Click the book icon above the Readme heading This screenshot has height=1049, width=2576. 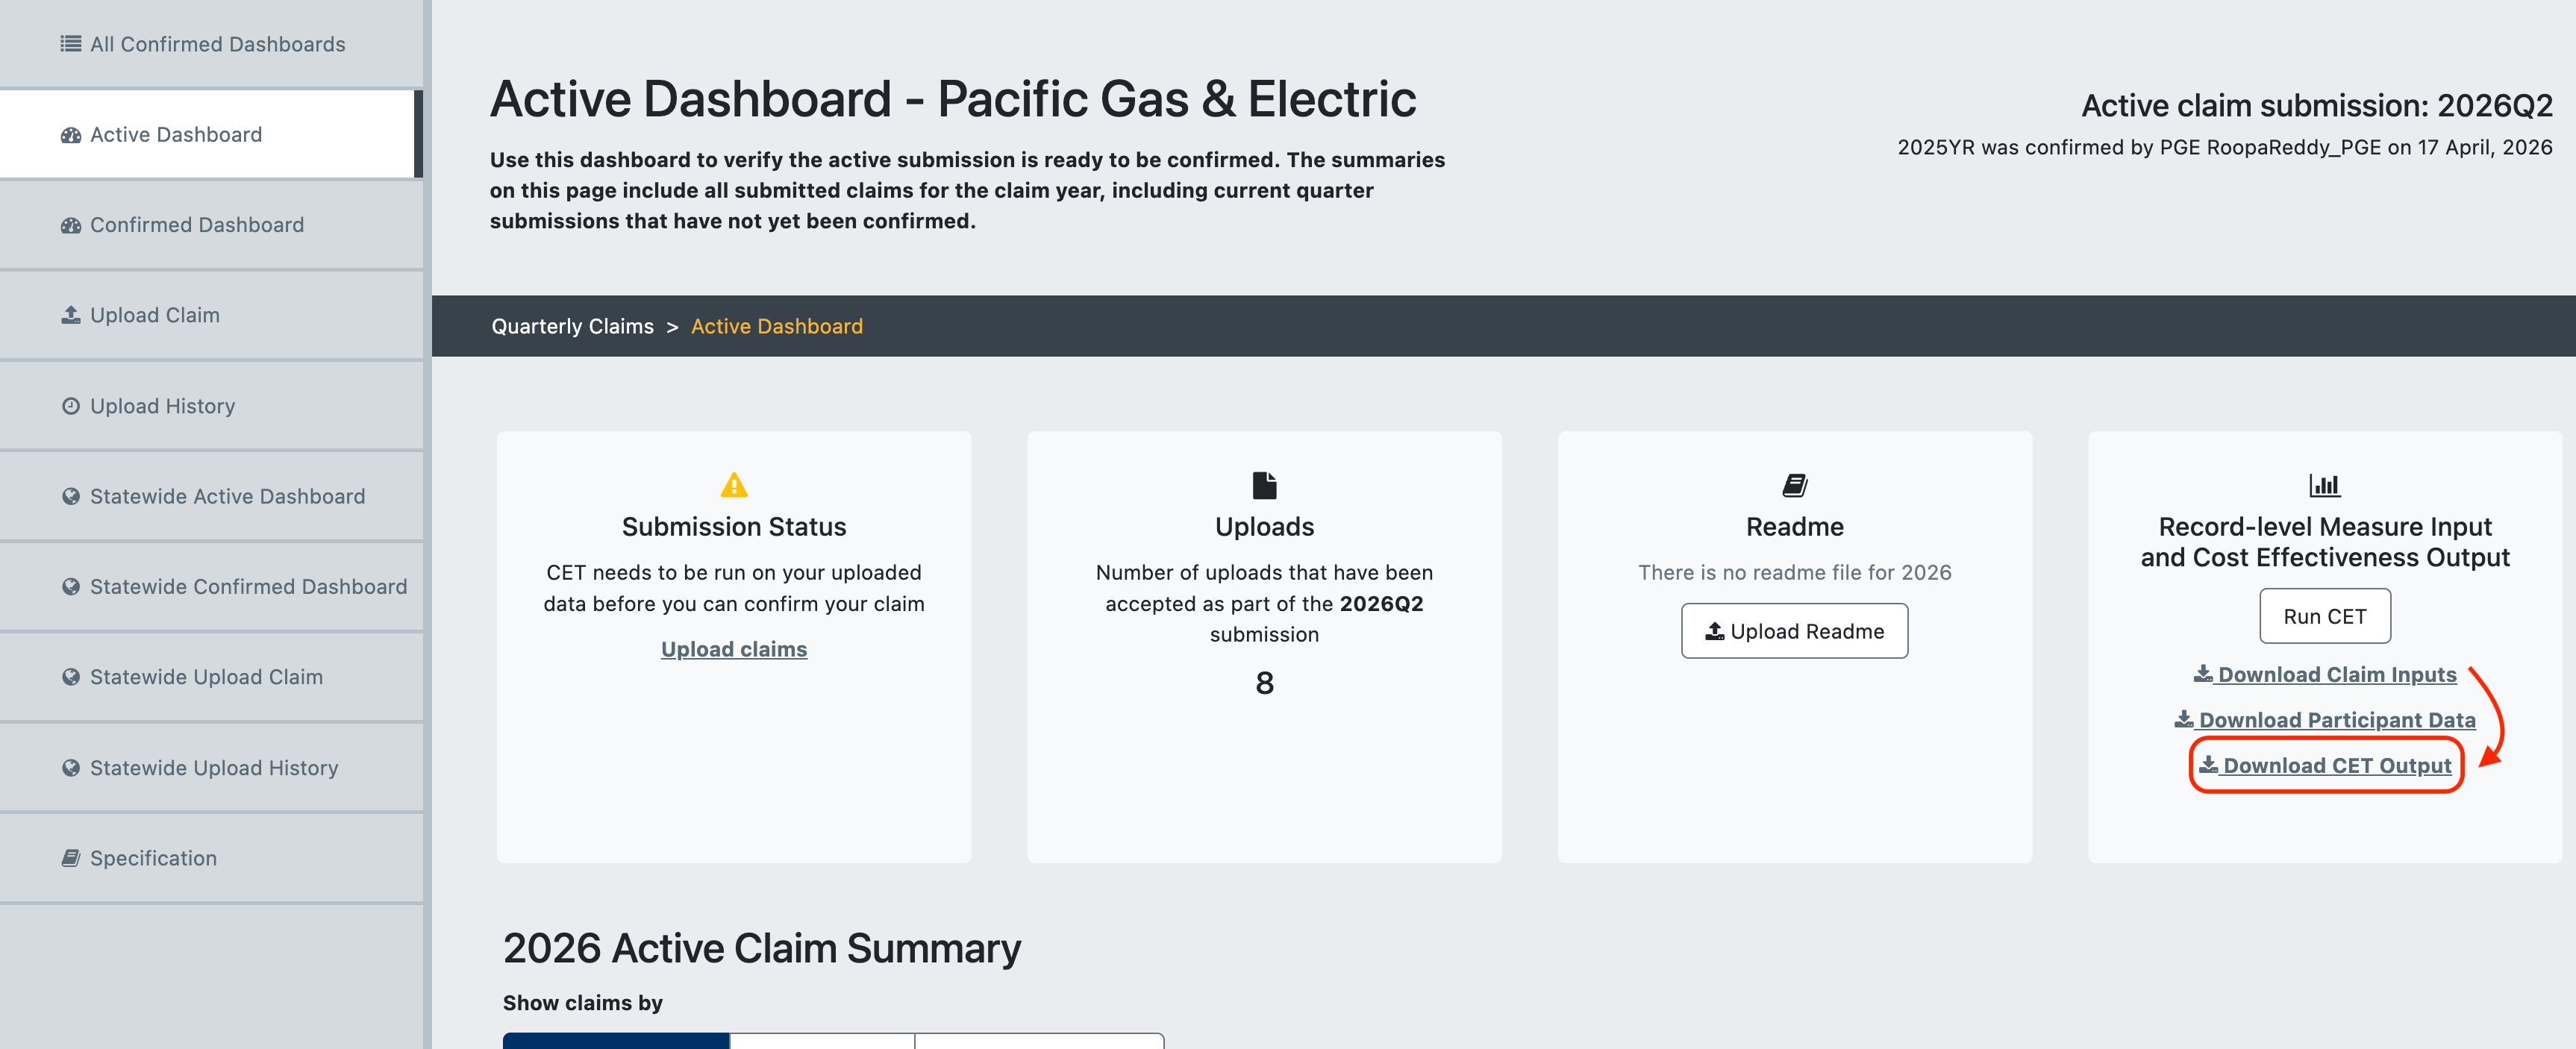click(x=1794, y=485)
